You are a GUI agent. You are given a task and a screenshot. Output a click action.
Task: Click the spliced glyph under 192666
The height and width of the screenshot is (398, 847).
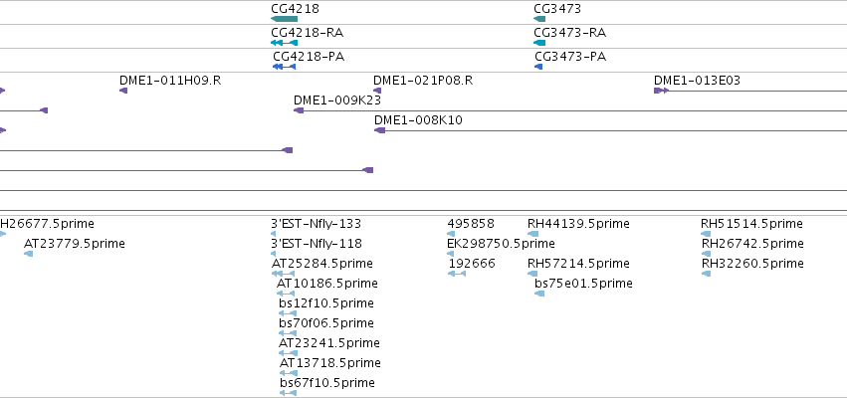(x=457, y=274)
